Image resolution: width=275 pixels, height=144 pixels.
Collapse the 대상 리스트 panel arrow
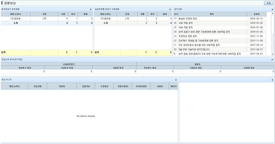[176, 80]
